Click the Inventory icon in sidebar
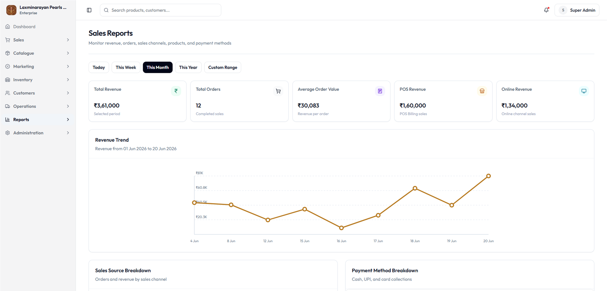 [8, 80]
